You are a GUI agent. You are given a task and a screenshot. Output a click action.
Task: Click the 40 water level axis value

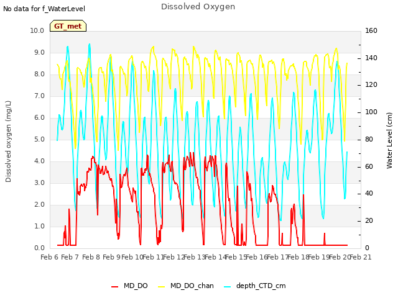tap(369, 194)
